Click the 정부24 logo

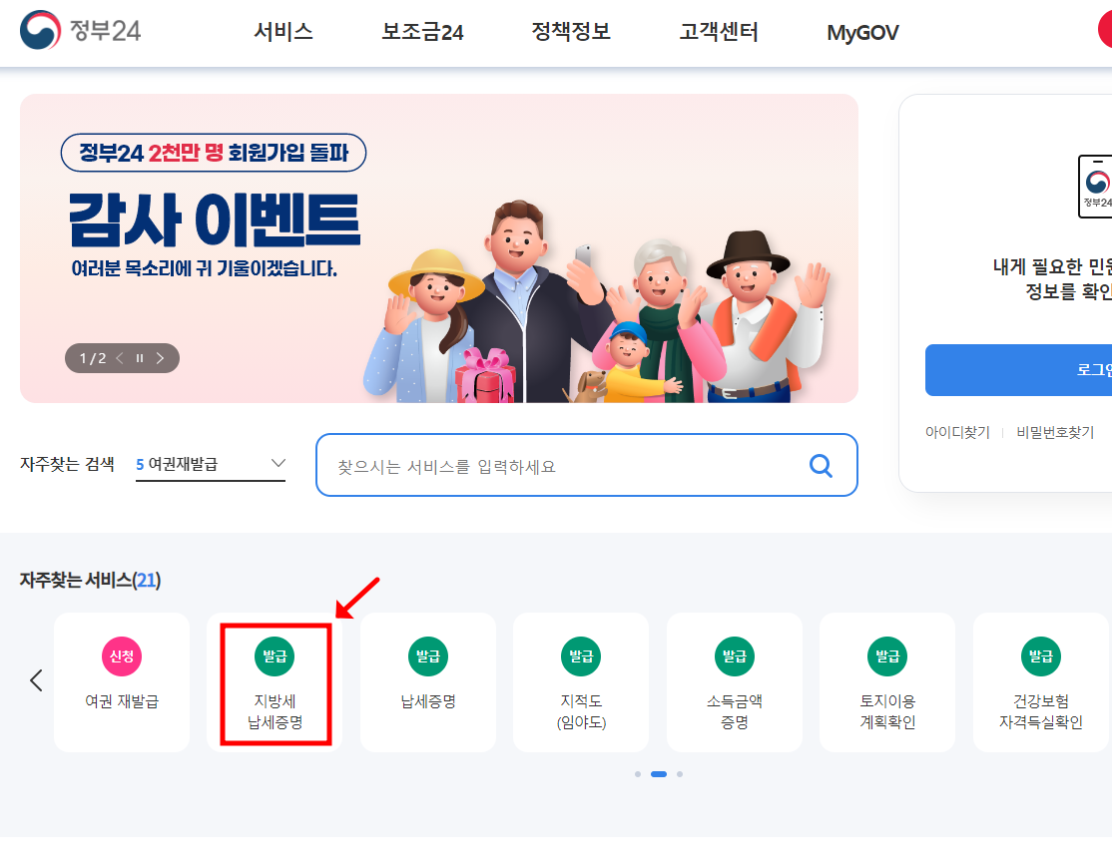point(81,31)
